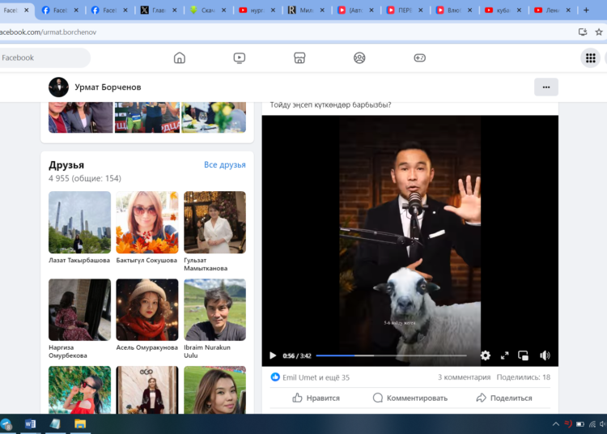Expand video to fullscreen
Image resolution: width=607 pixels, height=434 pixels.
(x=504, y=355)
